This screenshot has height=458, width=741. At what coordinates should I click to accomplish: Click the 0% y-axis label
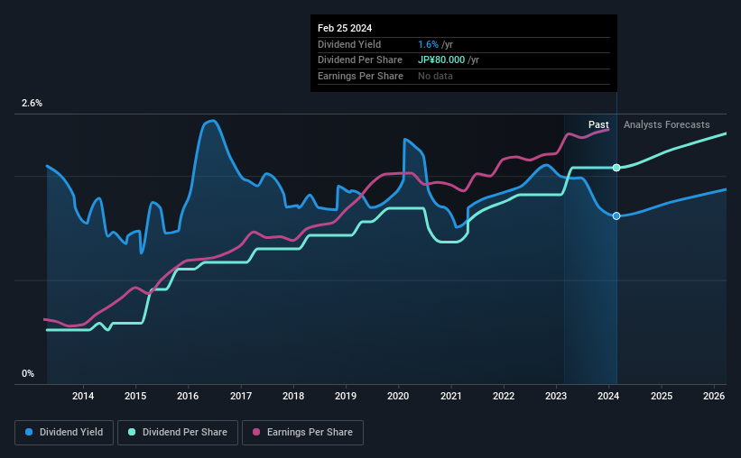(x=28, y=373)
